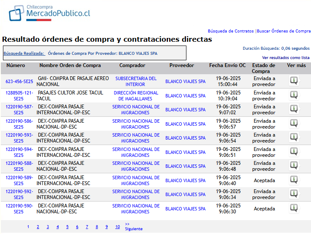Viewport: 311px width, 234px height.
Task: Go to Buscar Órdenes de Compra
Action: click(x=283, y=31)
